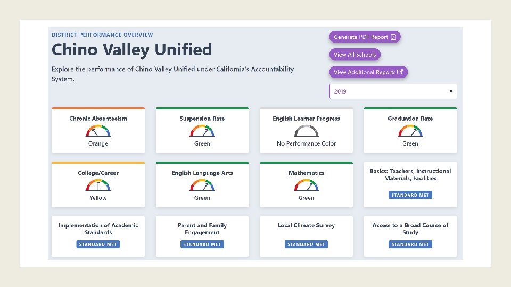Open the 2019 year dropdown
This screenshot has height=287, width=511.
(x=393, y=91)
